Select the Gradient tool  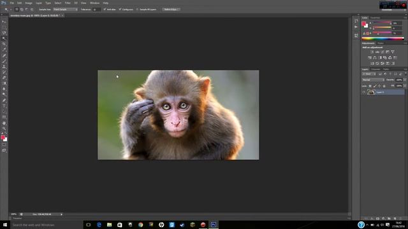click(x=4, y=83)
